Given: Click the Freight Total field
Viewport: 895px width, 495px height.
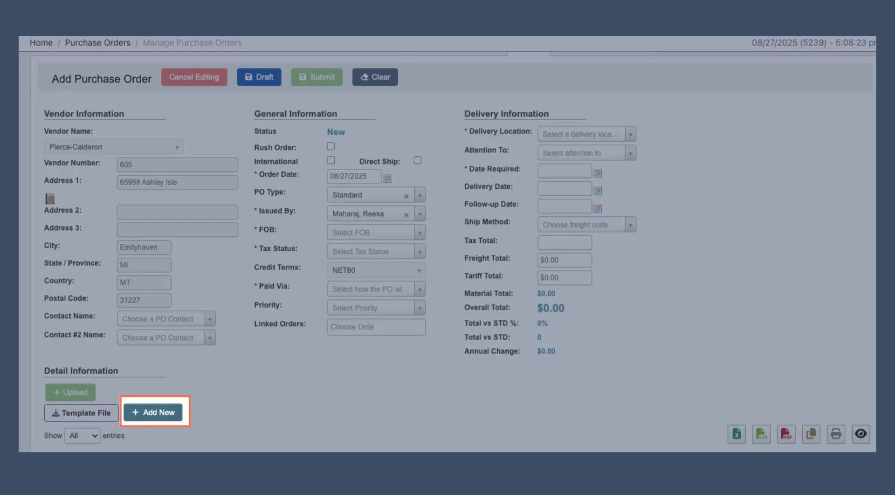Looking at the screenshot, I should pyautogui.click(x=565, y=260).
